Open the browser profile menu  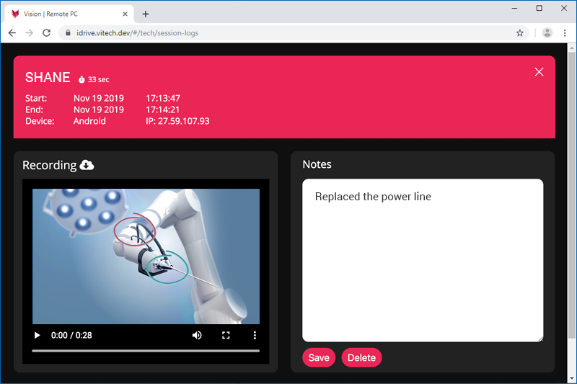point(547,33)
